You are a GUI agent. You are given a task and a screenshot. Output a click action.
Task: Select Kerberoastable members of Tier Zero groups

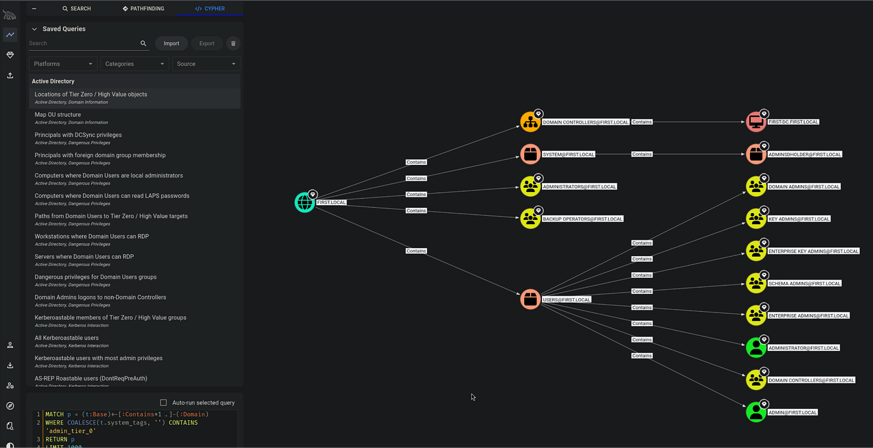coord(134,321)
